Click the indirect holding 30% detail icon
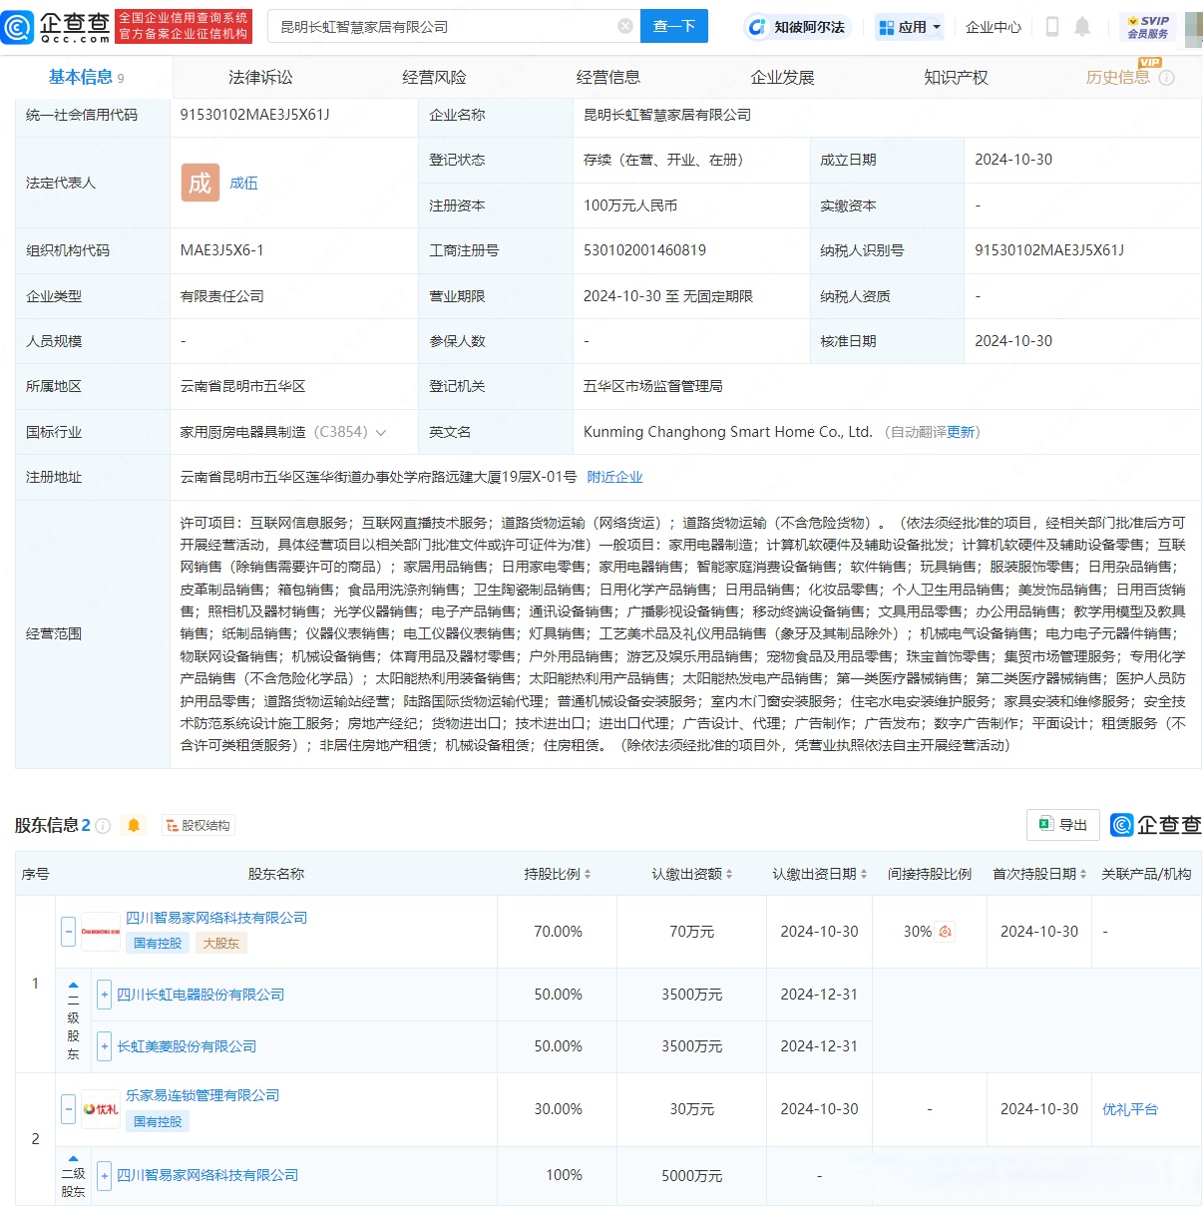The image size is (1203, 1208). (945, 932)
